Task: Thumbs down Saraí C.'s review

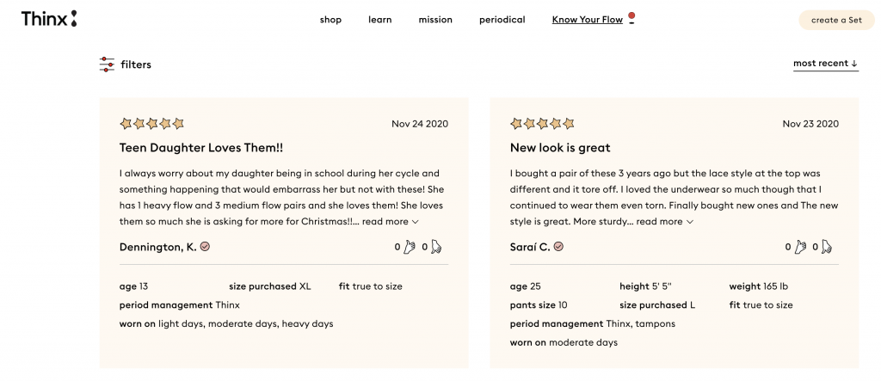Action: coord(827,247)
